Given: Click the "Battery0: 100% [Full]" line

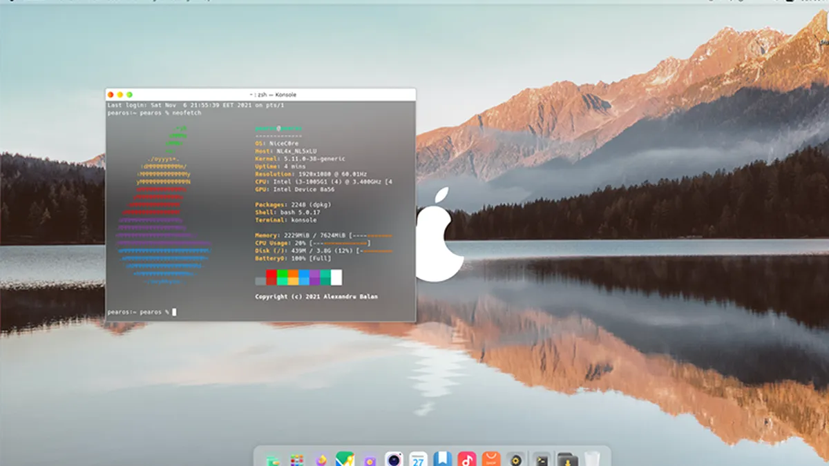Looking at the screenshot, I should (x=293, y=258).
